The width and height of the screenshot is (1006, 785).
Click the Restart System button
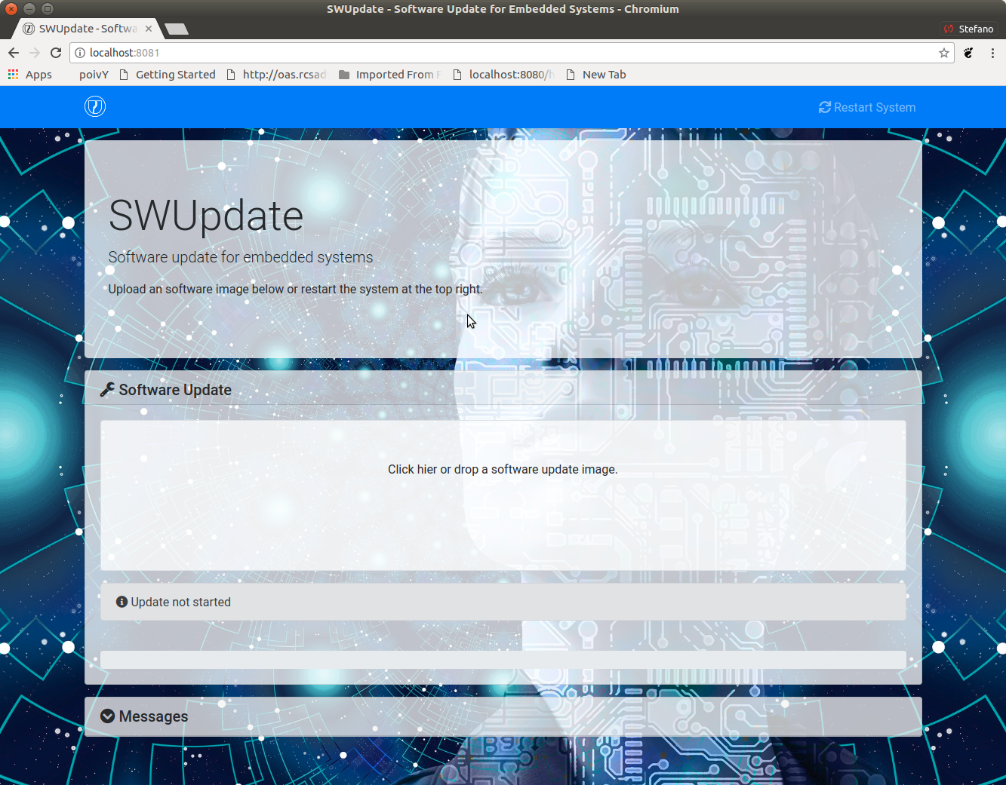(867, 107)
